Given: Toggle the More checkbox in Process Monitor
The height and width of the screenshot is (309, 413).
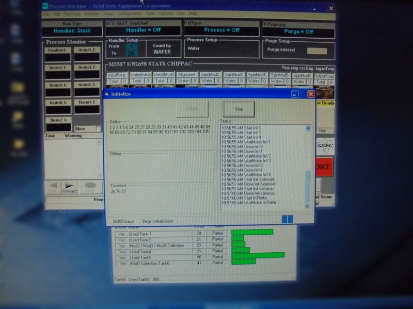Looking at the screenshot, I should click(x=98, y=128).
